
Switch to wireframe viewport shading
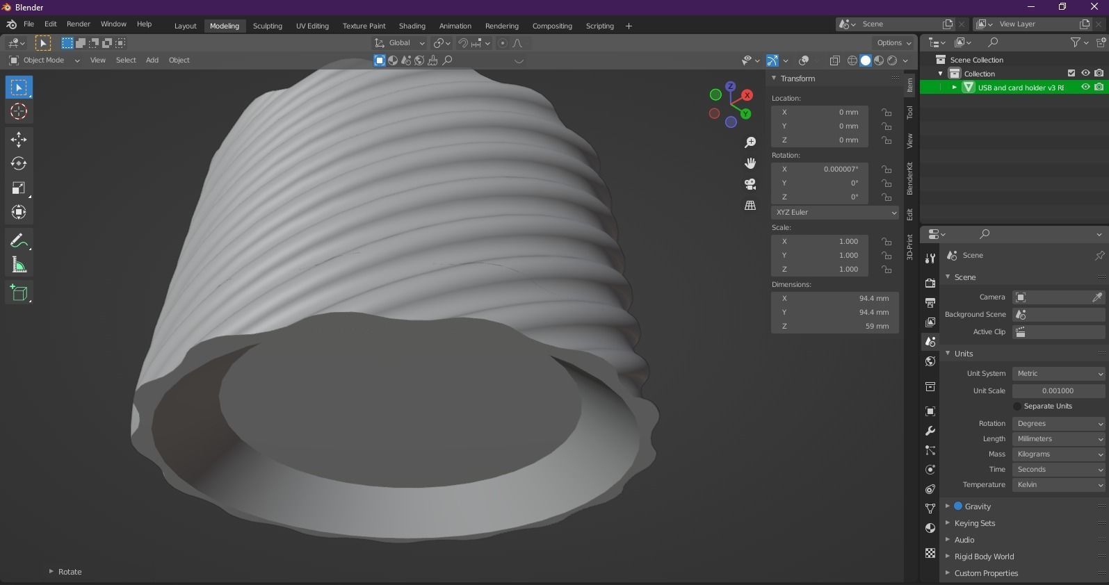point(852,60)
